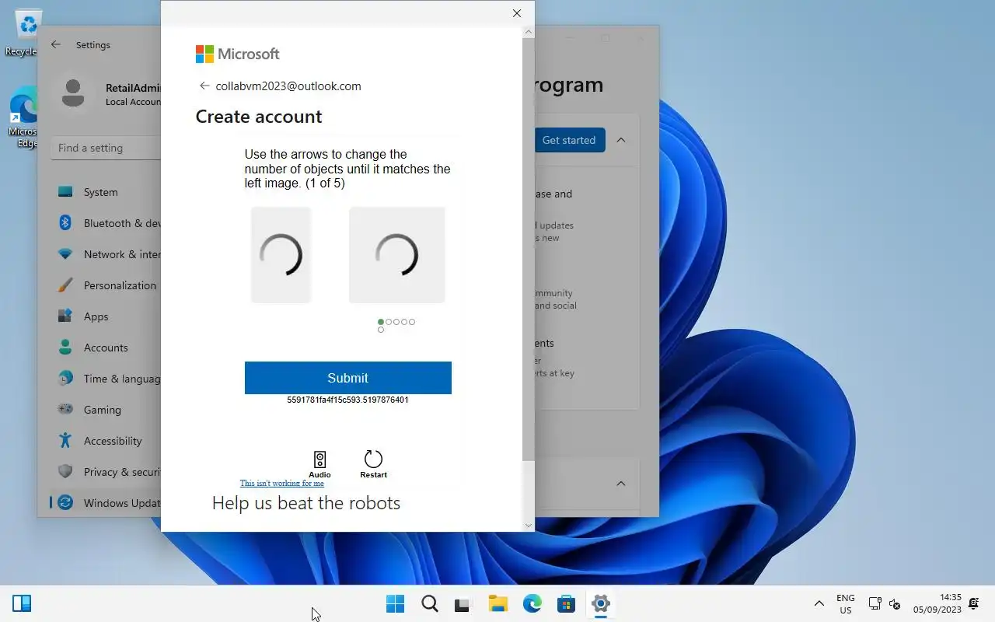
Task: Click Get started in Settings window
Action: click(x=569, y=140)
